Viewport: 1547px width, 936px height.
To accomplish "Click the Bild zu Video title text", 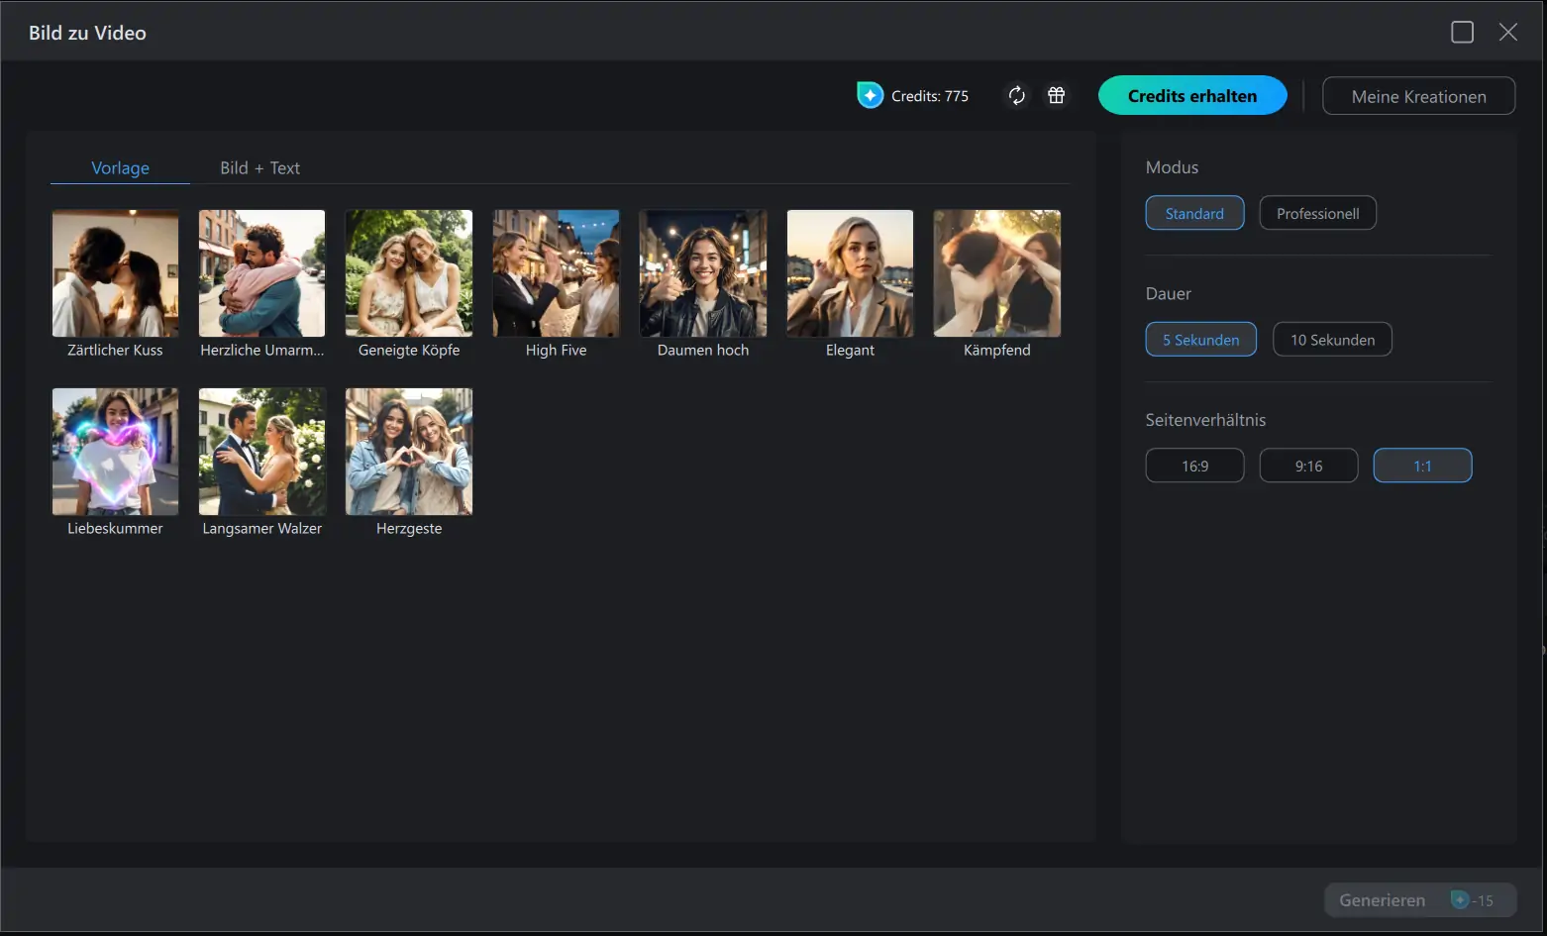I will pos(87,33).
